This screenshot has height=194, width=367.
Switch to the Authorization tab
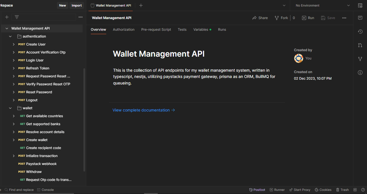124,30
